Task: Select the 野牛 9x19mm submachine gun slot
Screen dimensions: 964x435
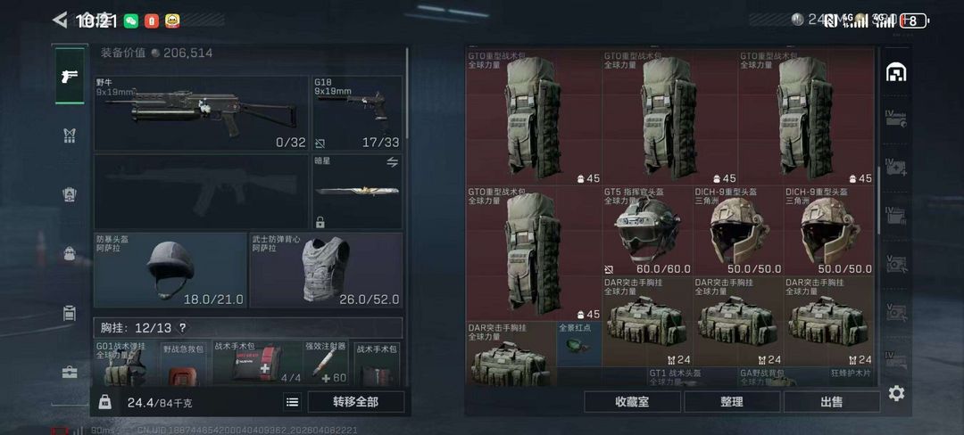Action: coord(201,113)
